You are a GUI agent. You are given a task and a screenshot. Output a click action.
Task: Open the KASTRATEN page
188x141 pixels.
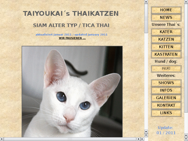(166, 54)
